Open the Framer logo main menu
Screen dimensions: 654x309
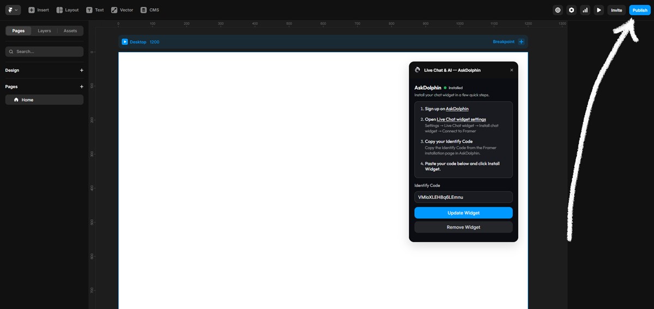(13, 10)
